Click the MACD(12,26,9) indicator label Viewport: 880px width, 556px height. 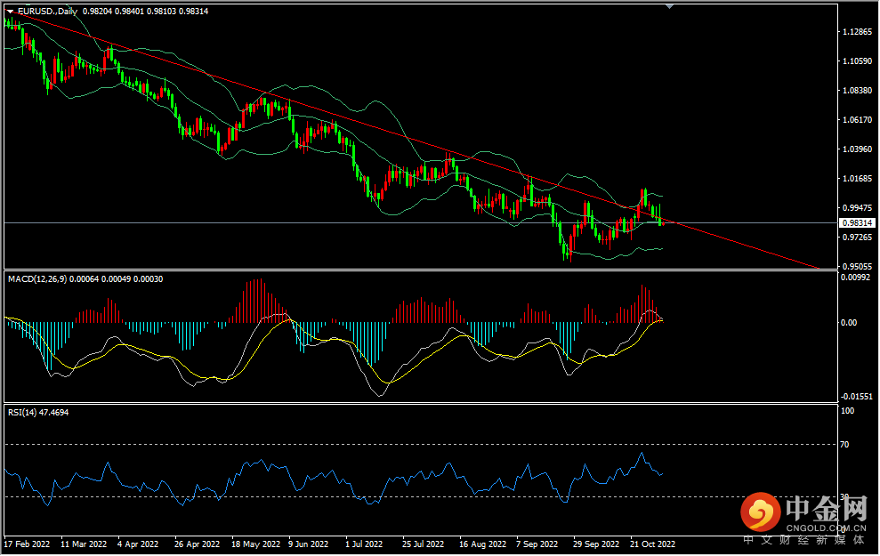click(x=36, y=278)
